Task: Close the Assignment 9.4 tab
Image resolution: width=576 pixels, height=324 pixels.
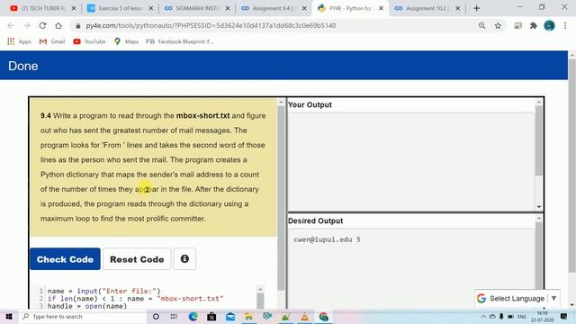Action: (x=304, y=8)
